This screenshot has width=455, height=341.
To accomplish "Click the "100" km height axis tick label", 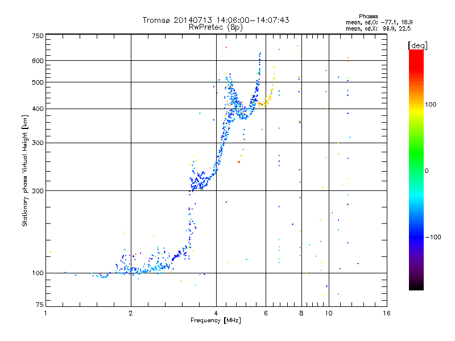I will coord(38,273).
